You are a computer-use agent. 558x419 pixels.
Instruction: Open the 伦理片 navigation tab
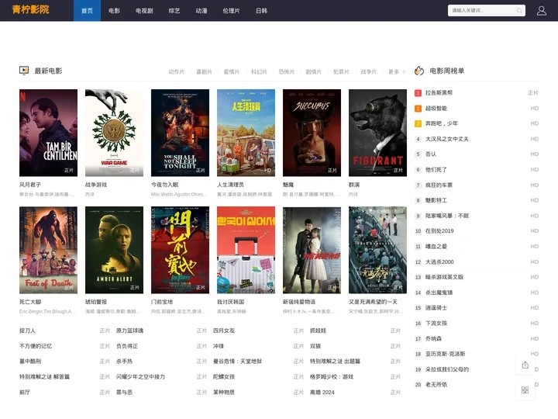[x=231, y=11]
